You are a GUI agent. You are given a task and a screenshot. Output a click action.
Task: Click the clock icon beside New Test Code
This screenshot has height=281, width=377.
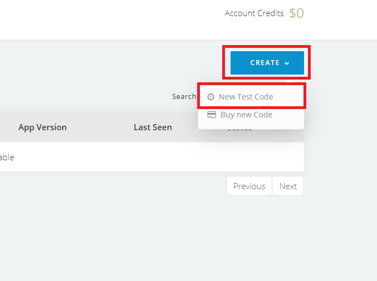pyautogui.click(x=210, y=97)
